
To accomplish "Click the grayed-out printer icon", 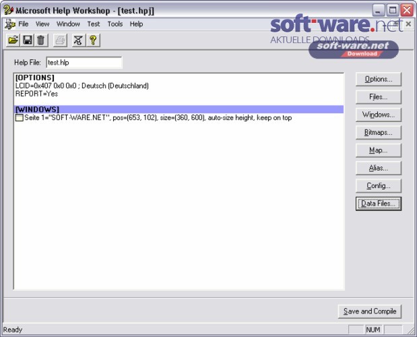I will [x=60, y=40].
